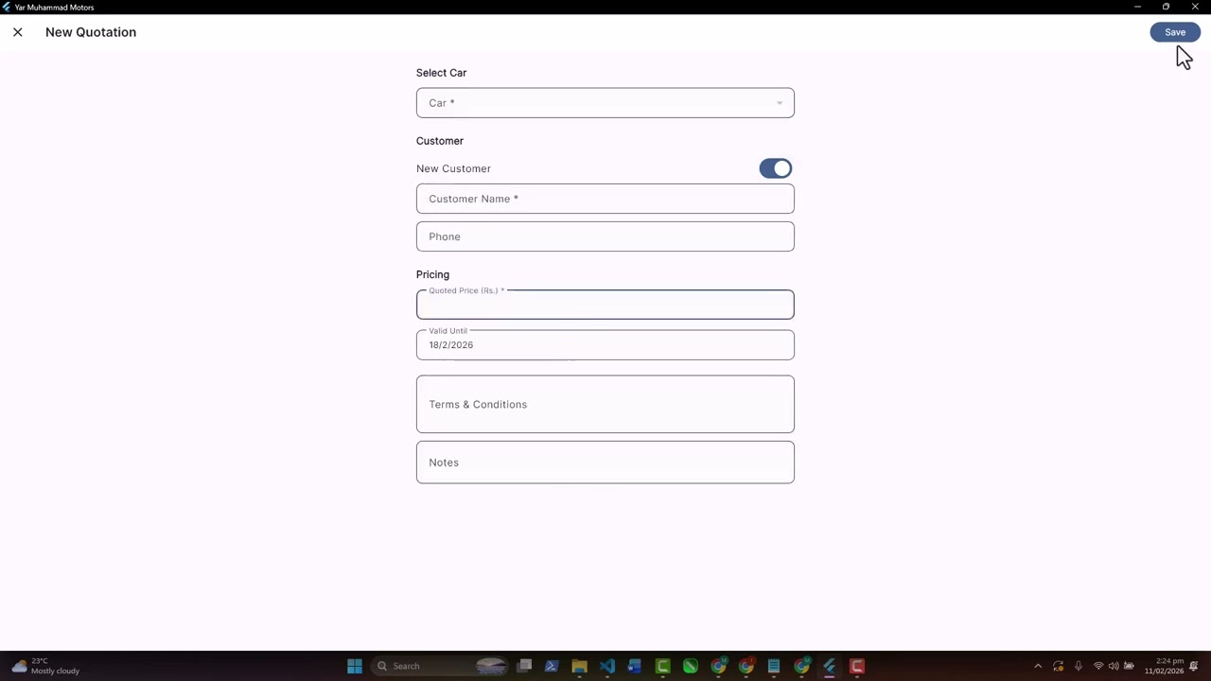Viewport: 1211px width, 681px height.
Task: Click the sync status tray icon
Action: click(1058, 666)
